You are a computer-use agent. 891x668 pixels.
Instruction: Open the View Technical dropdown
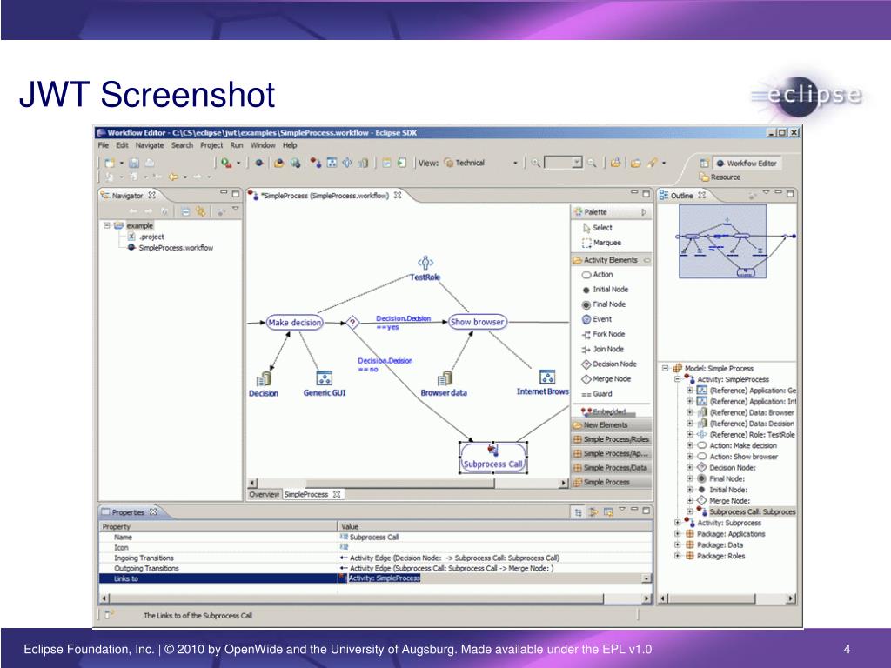click(515, 163)
